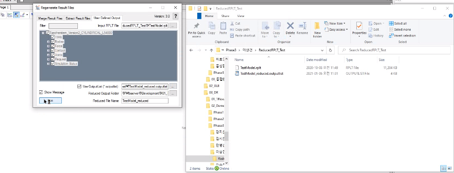The height and width of the screenshot is (173, 454).
Task: Uncheck the Joints checkbox
Action: pyautogui.click(x=53, y=54)
